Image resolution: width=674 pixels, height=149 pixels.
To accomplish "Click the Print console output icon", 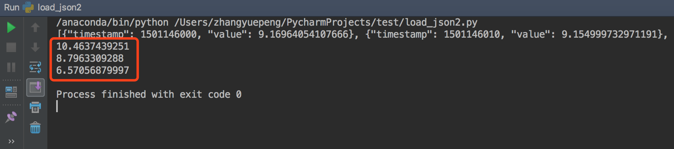I will pyautogui.click(x=35, y=107).
